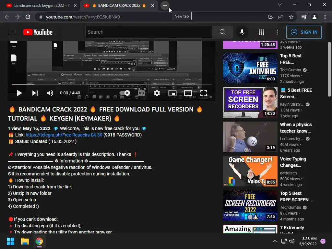
Task: Click 'Top 5 Best FREE SCREEN...' title
Action: coord(296,196)
